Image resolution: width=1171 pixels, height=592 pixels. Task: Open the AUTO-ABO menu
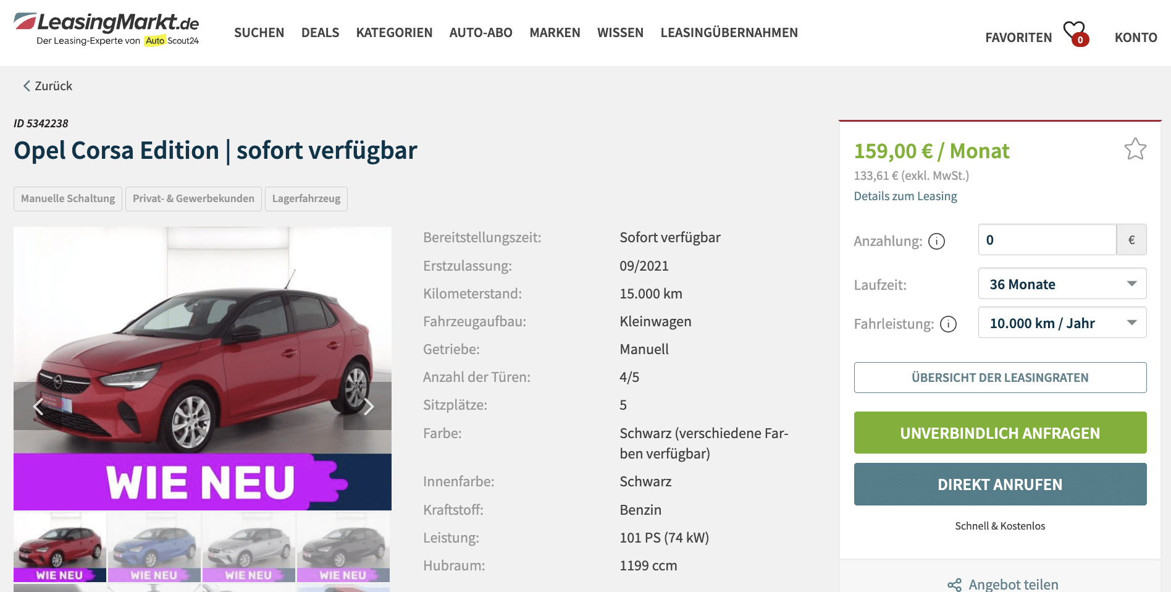481,33
